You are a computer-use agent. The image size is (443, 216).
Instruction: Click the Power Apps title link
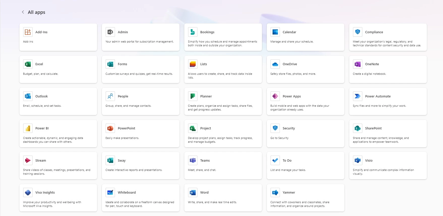[x=292, y=96]
